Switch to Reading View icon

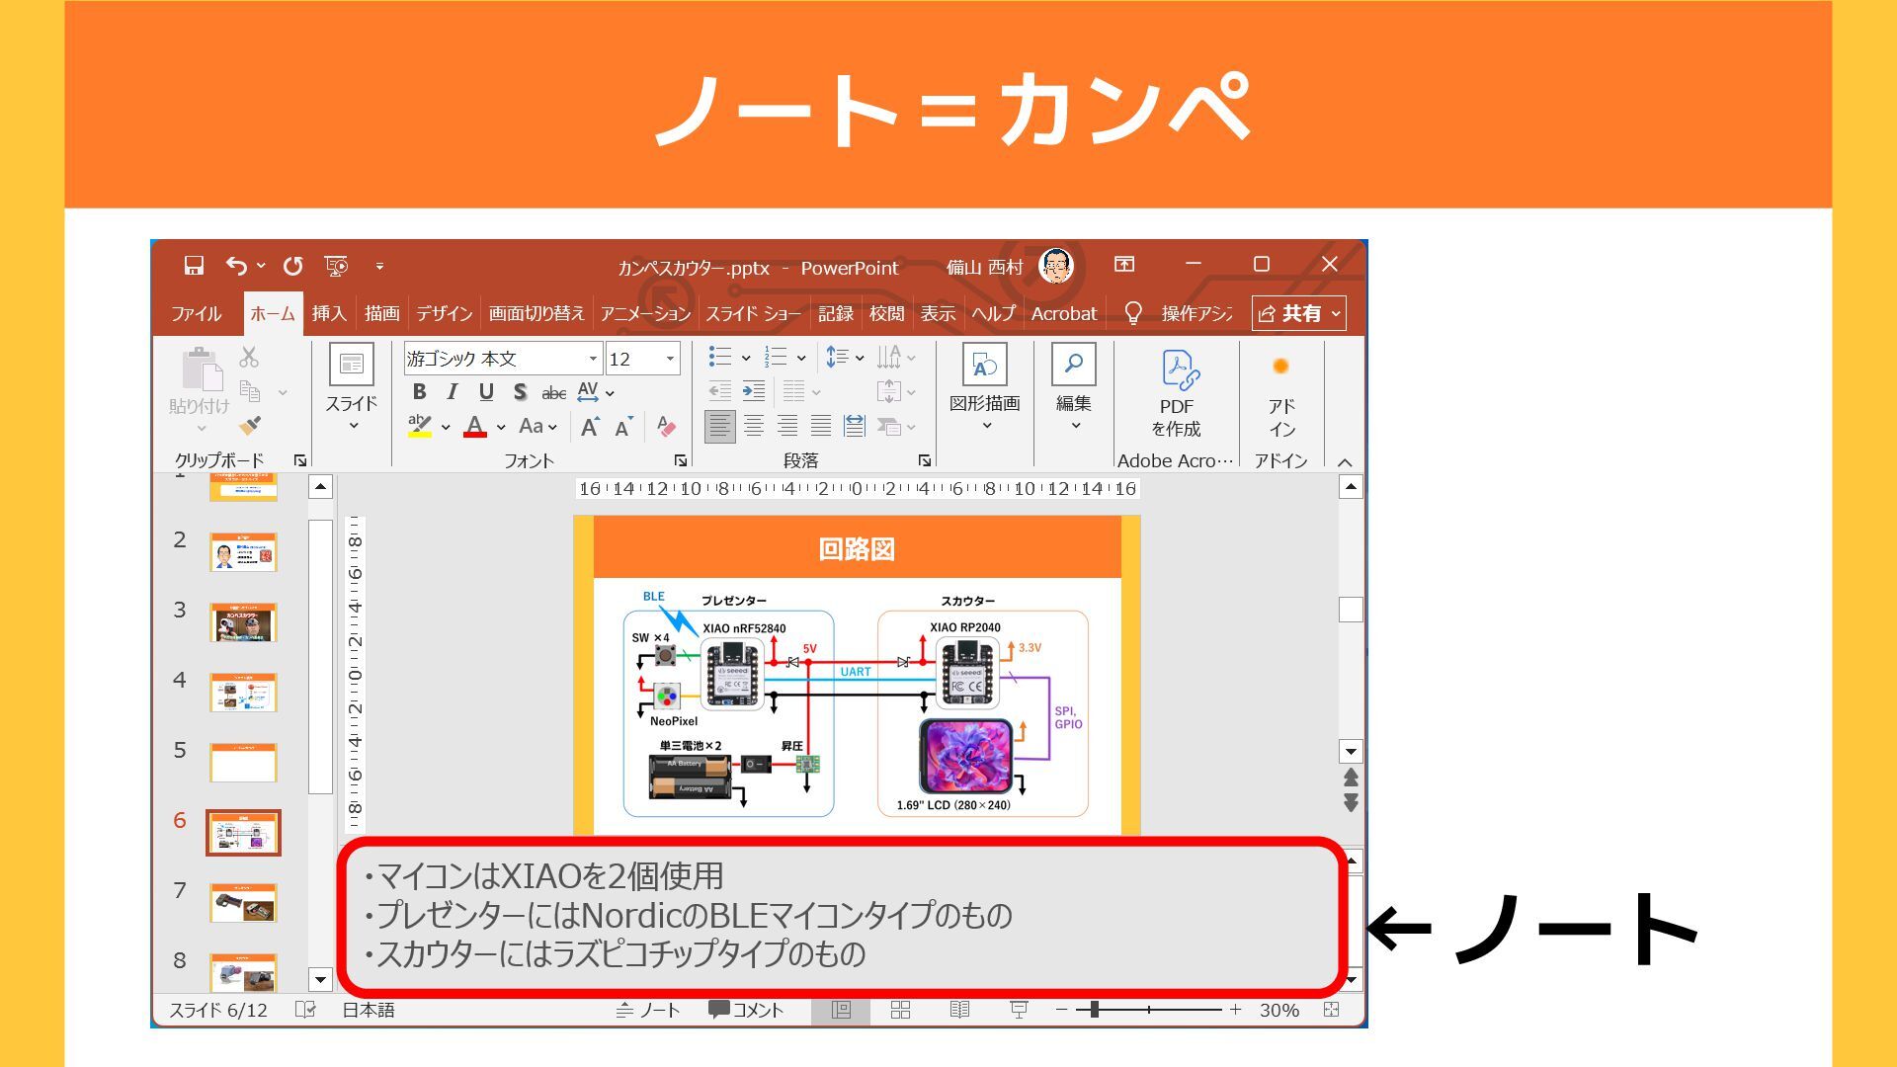959,1010
